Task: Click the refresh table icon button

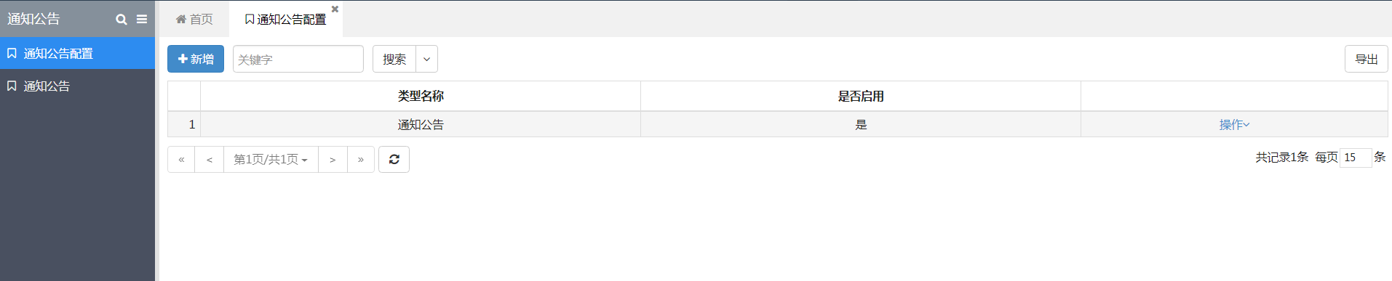Action: pyautogui.click(x=394, y=160)
